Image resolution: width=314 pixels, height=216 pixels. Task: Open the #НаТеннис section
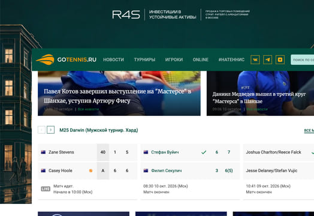pos(231,60)
